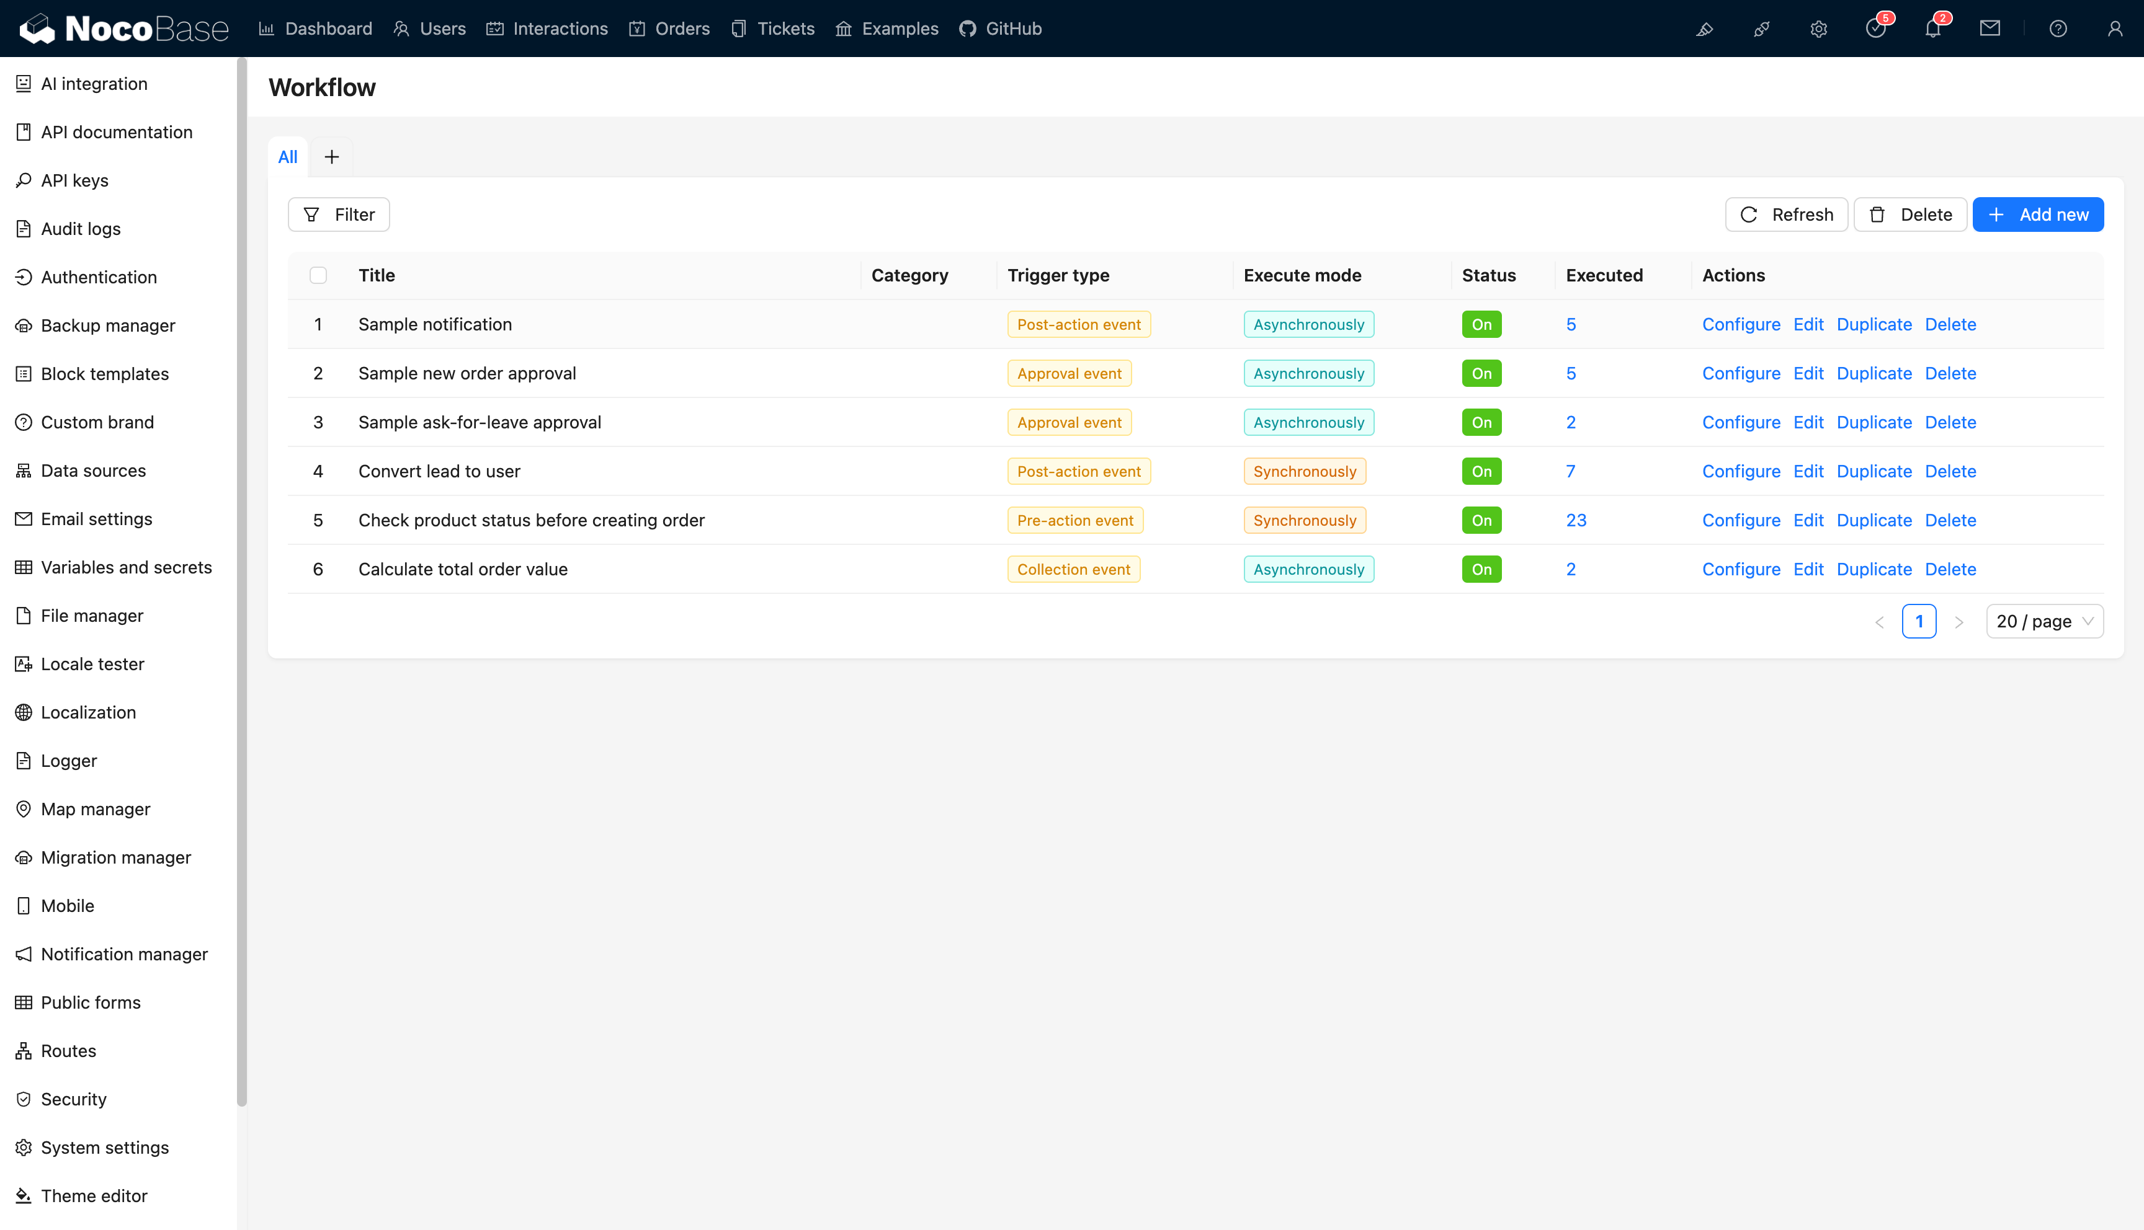Delete the Convert lead to user workflow

click(x=1950, y=471)
